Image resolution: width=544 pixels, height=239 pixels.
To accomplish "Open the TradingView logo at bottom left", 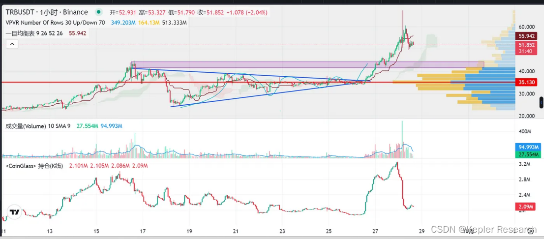I will tap(15, 212).
